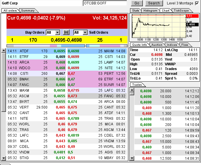Click the 0,51 red chart price label
Screen dimensions: 201x165
coord(192,16)
